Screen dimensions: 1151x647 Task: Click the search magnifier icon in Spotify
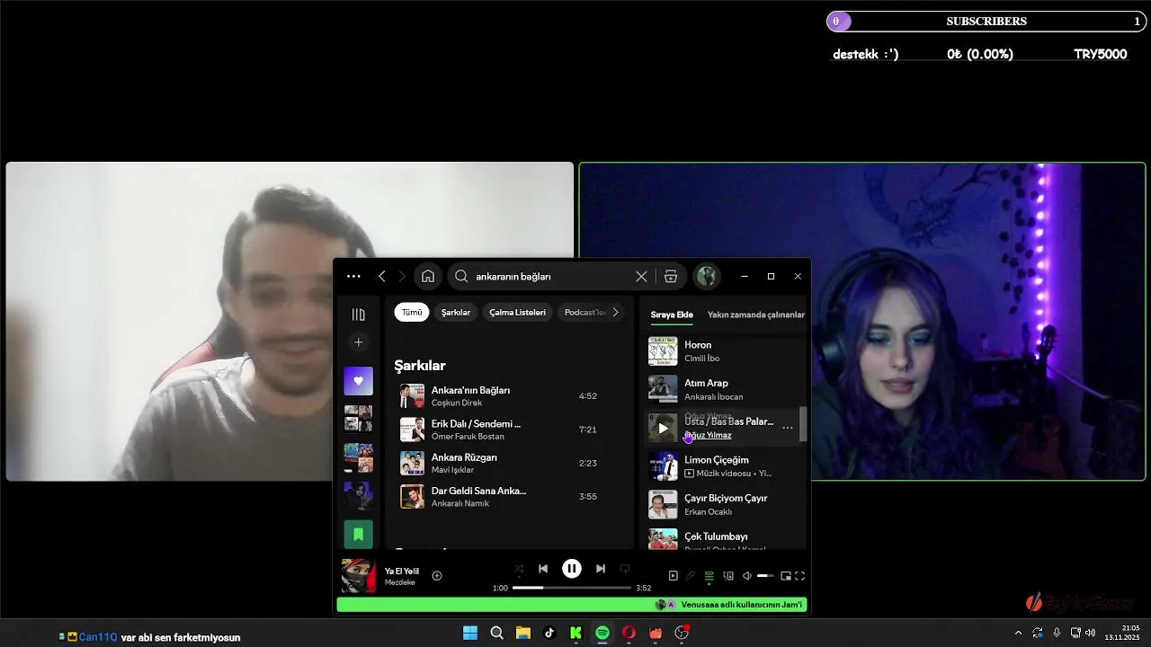pyautogui.click(x=461, y=277)
